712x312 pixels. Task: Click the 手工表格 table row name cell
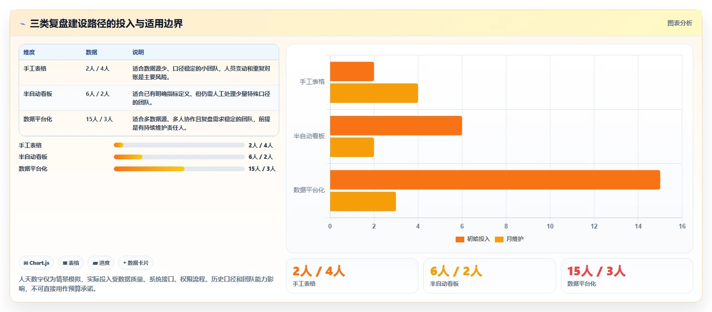click(x=35, y=68)
